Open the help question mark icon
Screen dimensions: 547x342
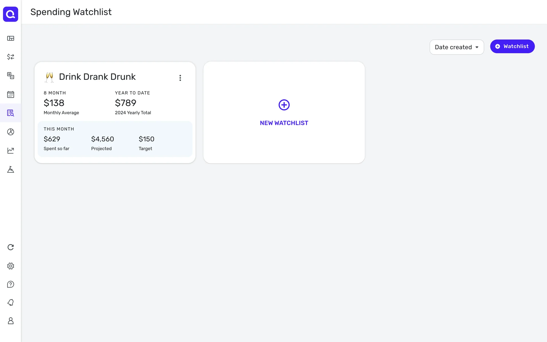coord(11,284)
